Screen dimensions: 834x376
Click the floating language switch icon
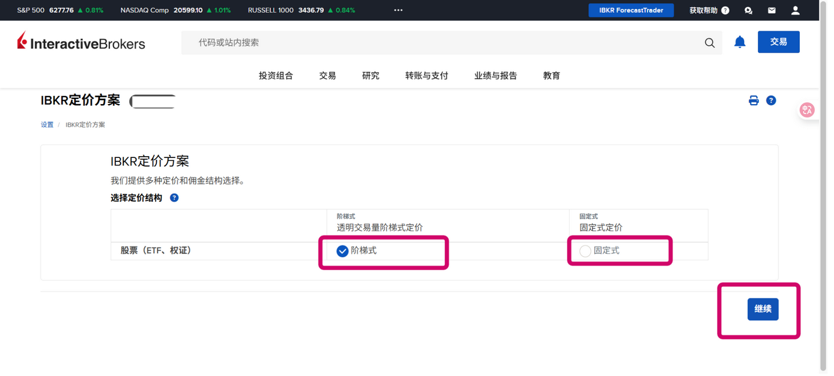point(807,109)
